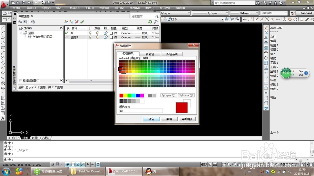This screenshot has height=176, width=314.
Task: Click the 确定 button in color dialog
Action: coord(151,119)
